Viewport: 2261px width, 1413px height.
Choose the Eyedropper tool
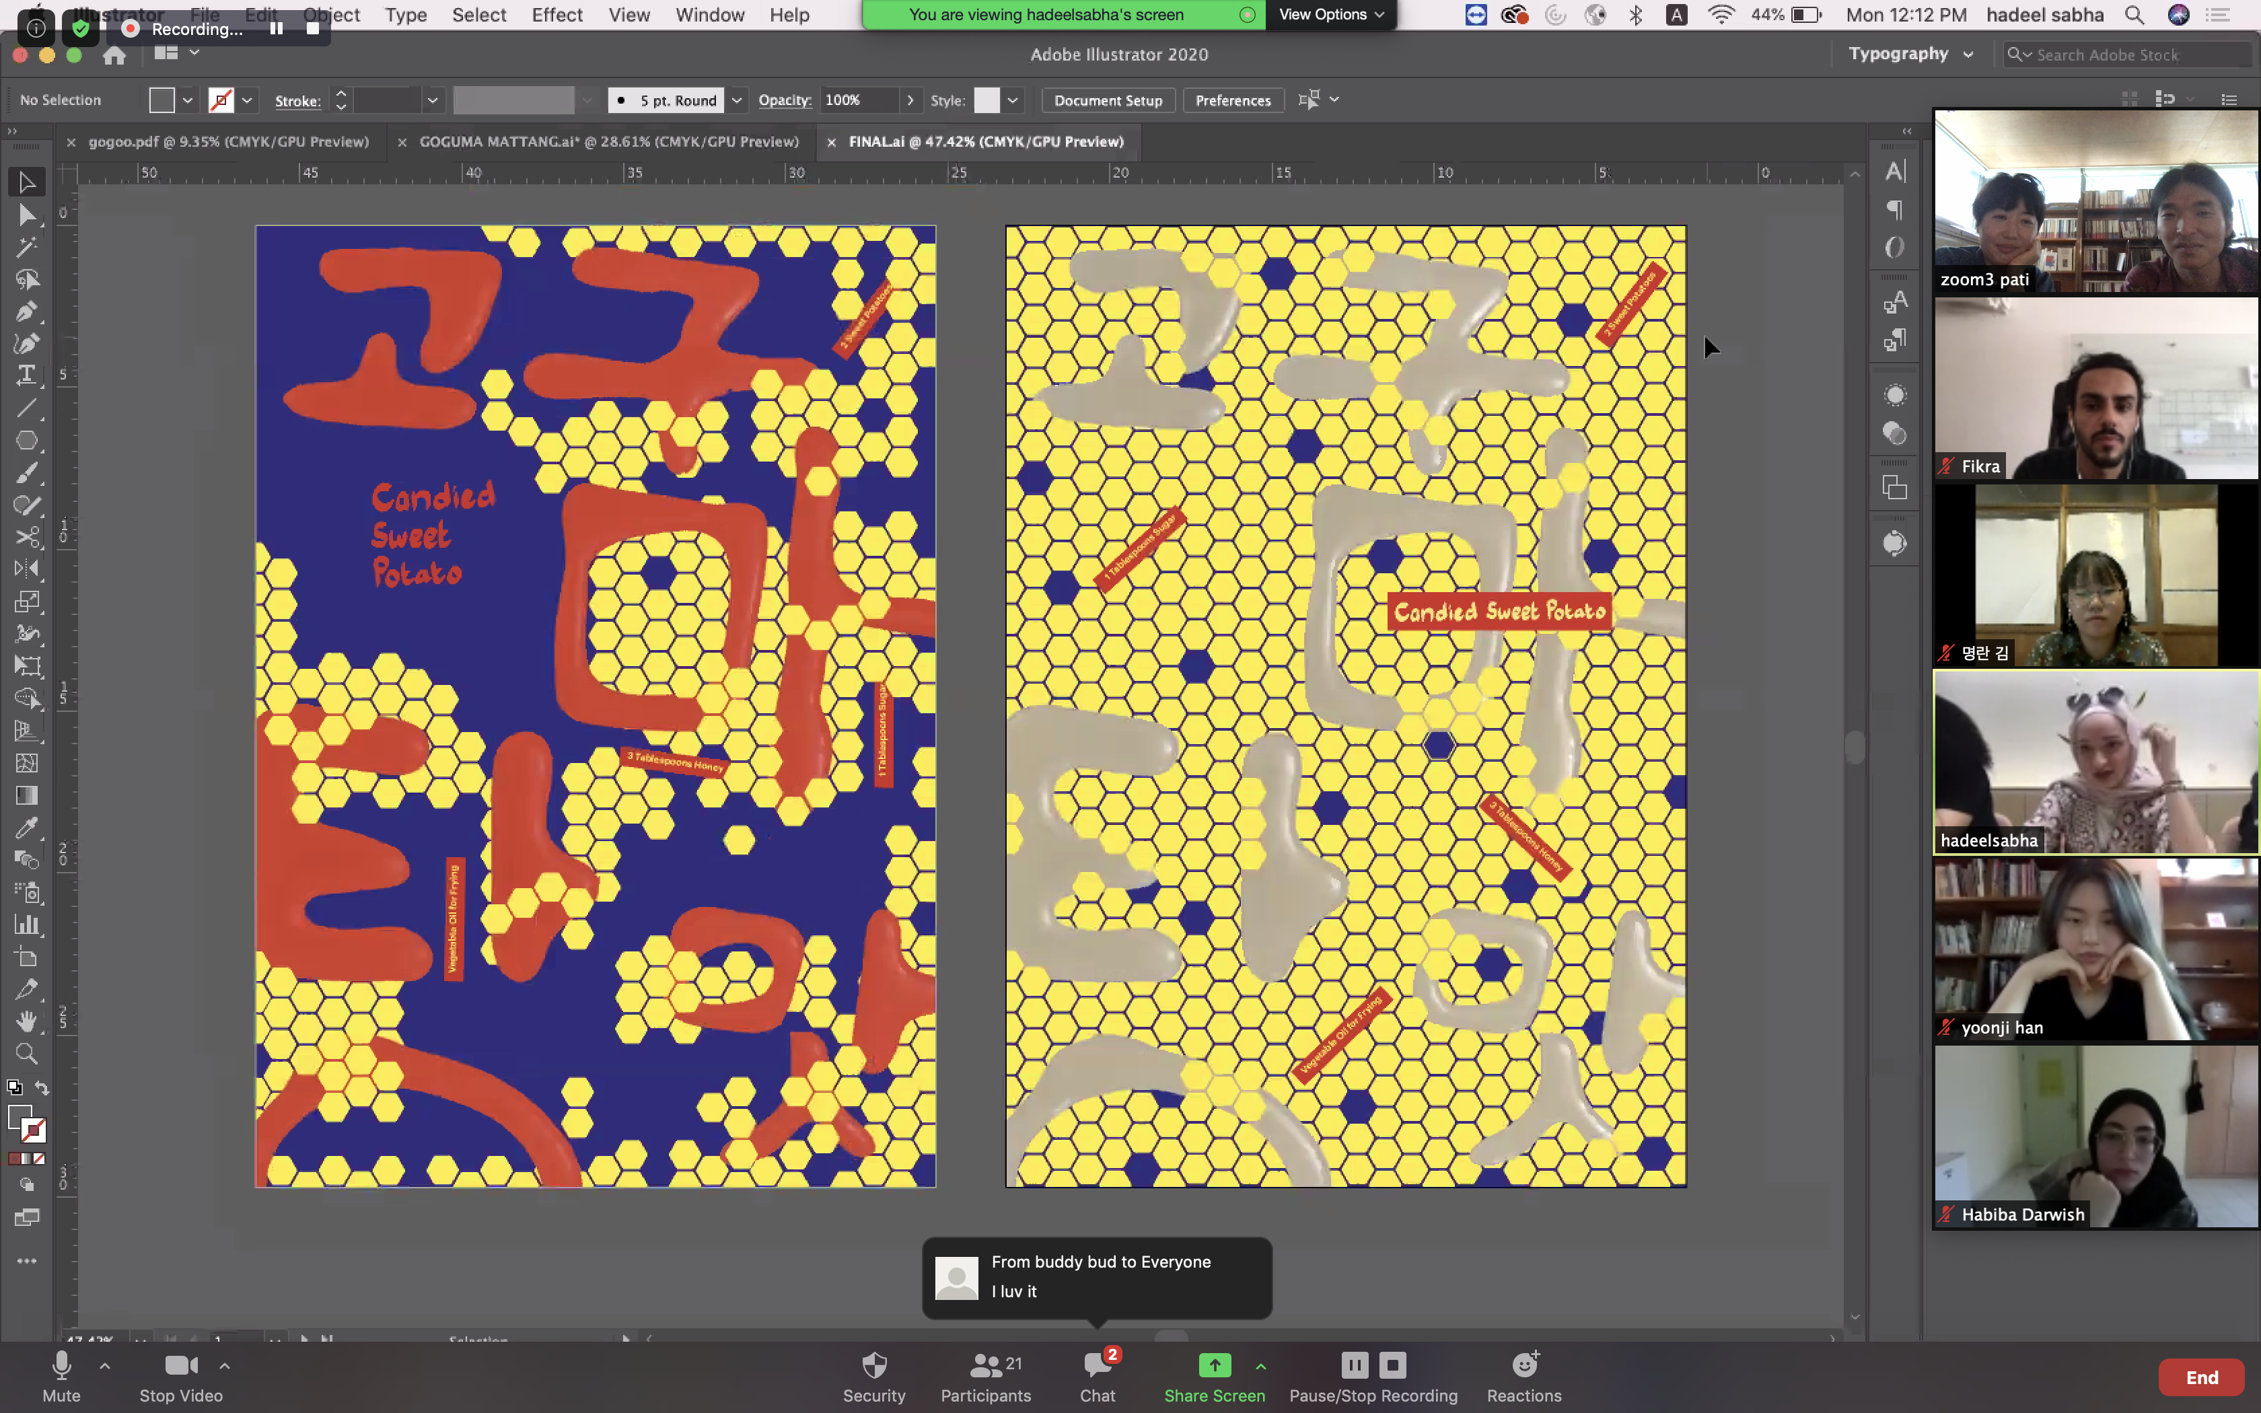pos(26,828)
